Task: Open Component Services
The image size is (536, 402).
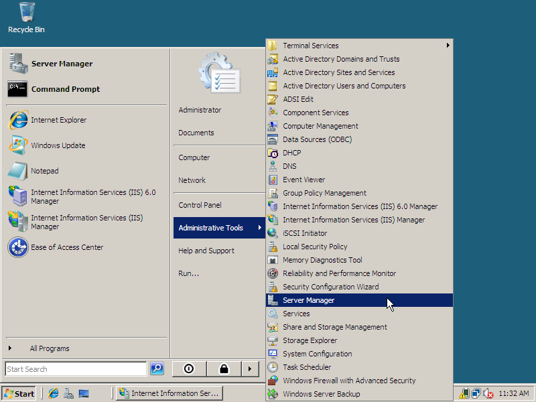Action: point(359,113)
